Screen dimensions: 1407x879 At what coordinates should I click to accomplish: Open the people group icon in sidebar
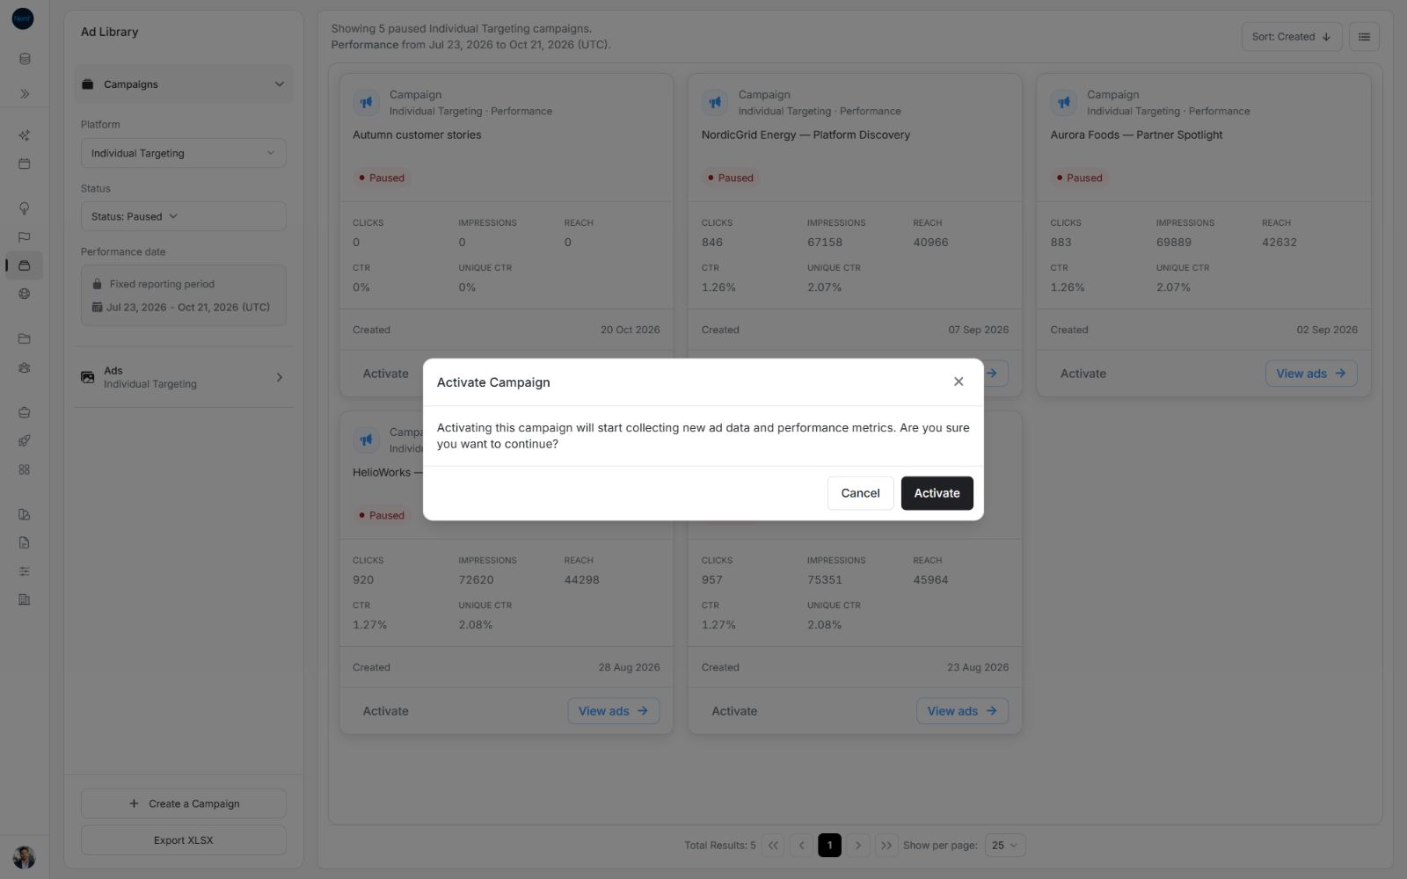point(25,367)
